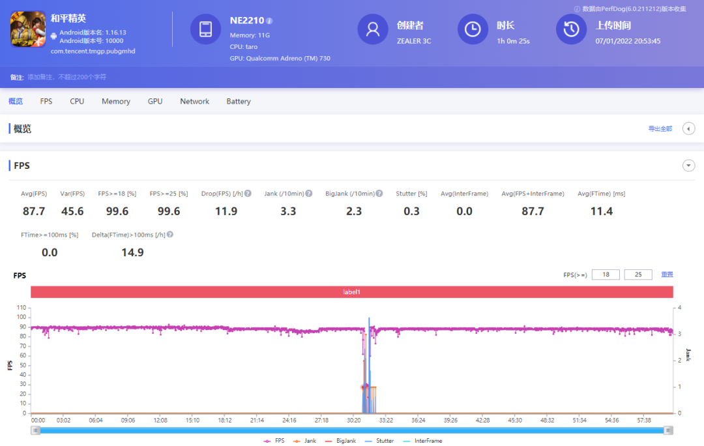704x446 pixels.
Task: Open the GPU tab
Action: coord(155,102)
